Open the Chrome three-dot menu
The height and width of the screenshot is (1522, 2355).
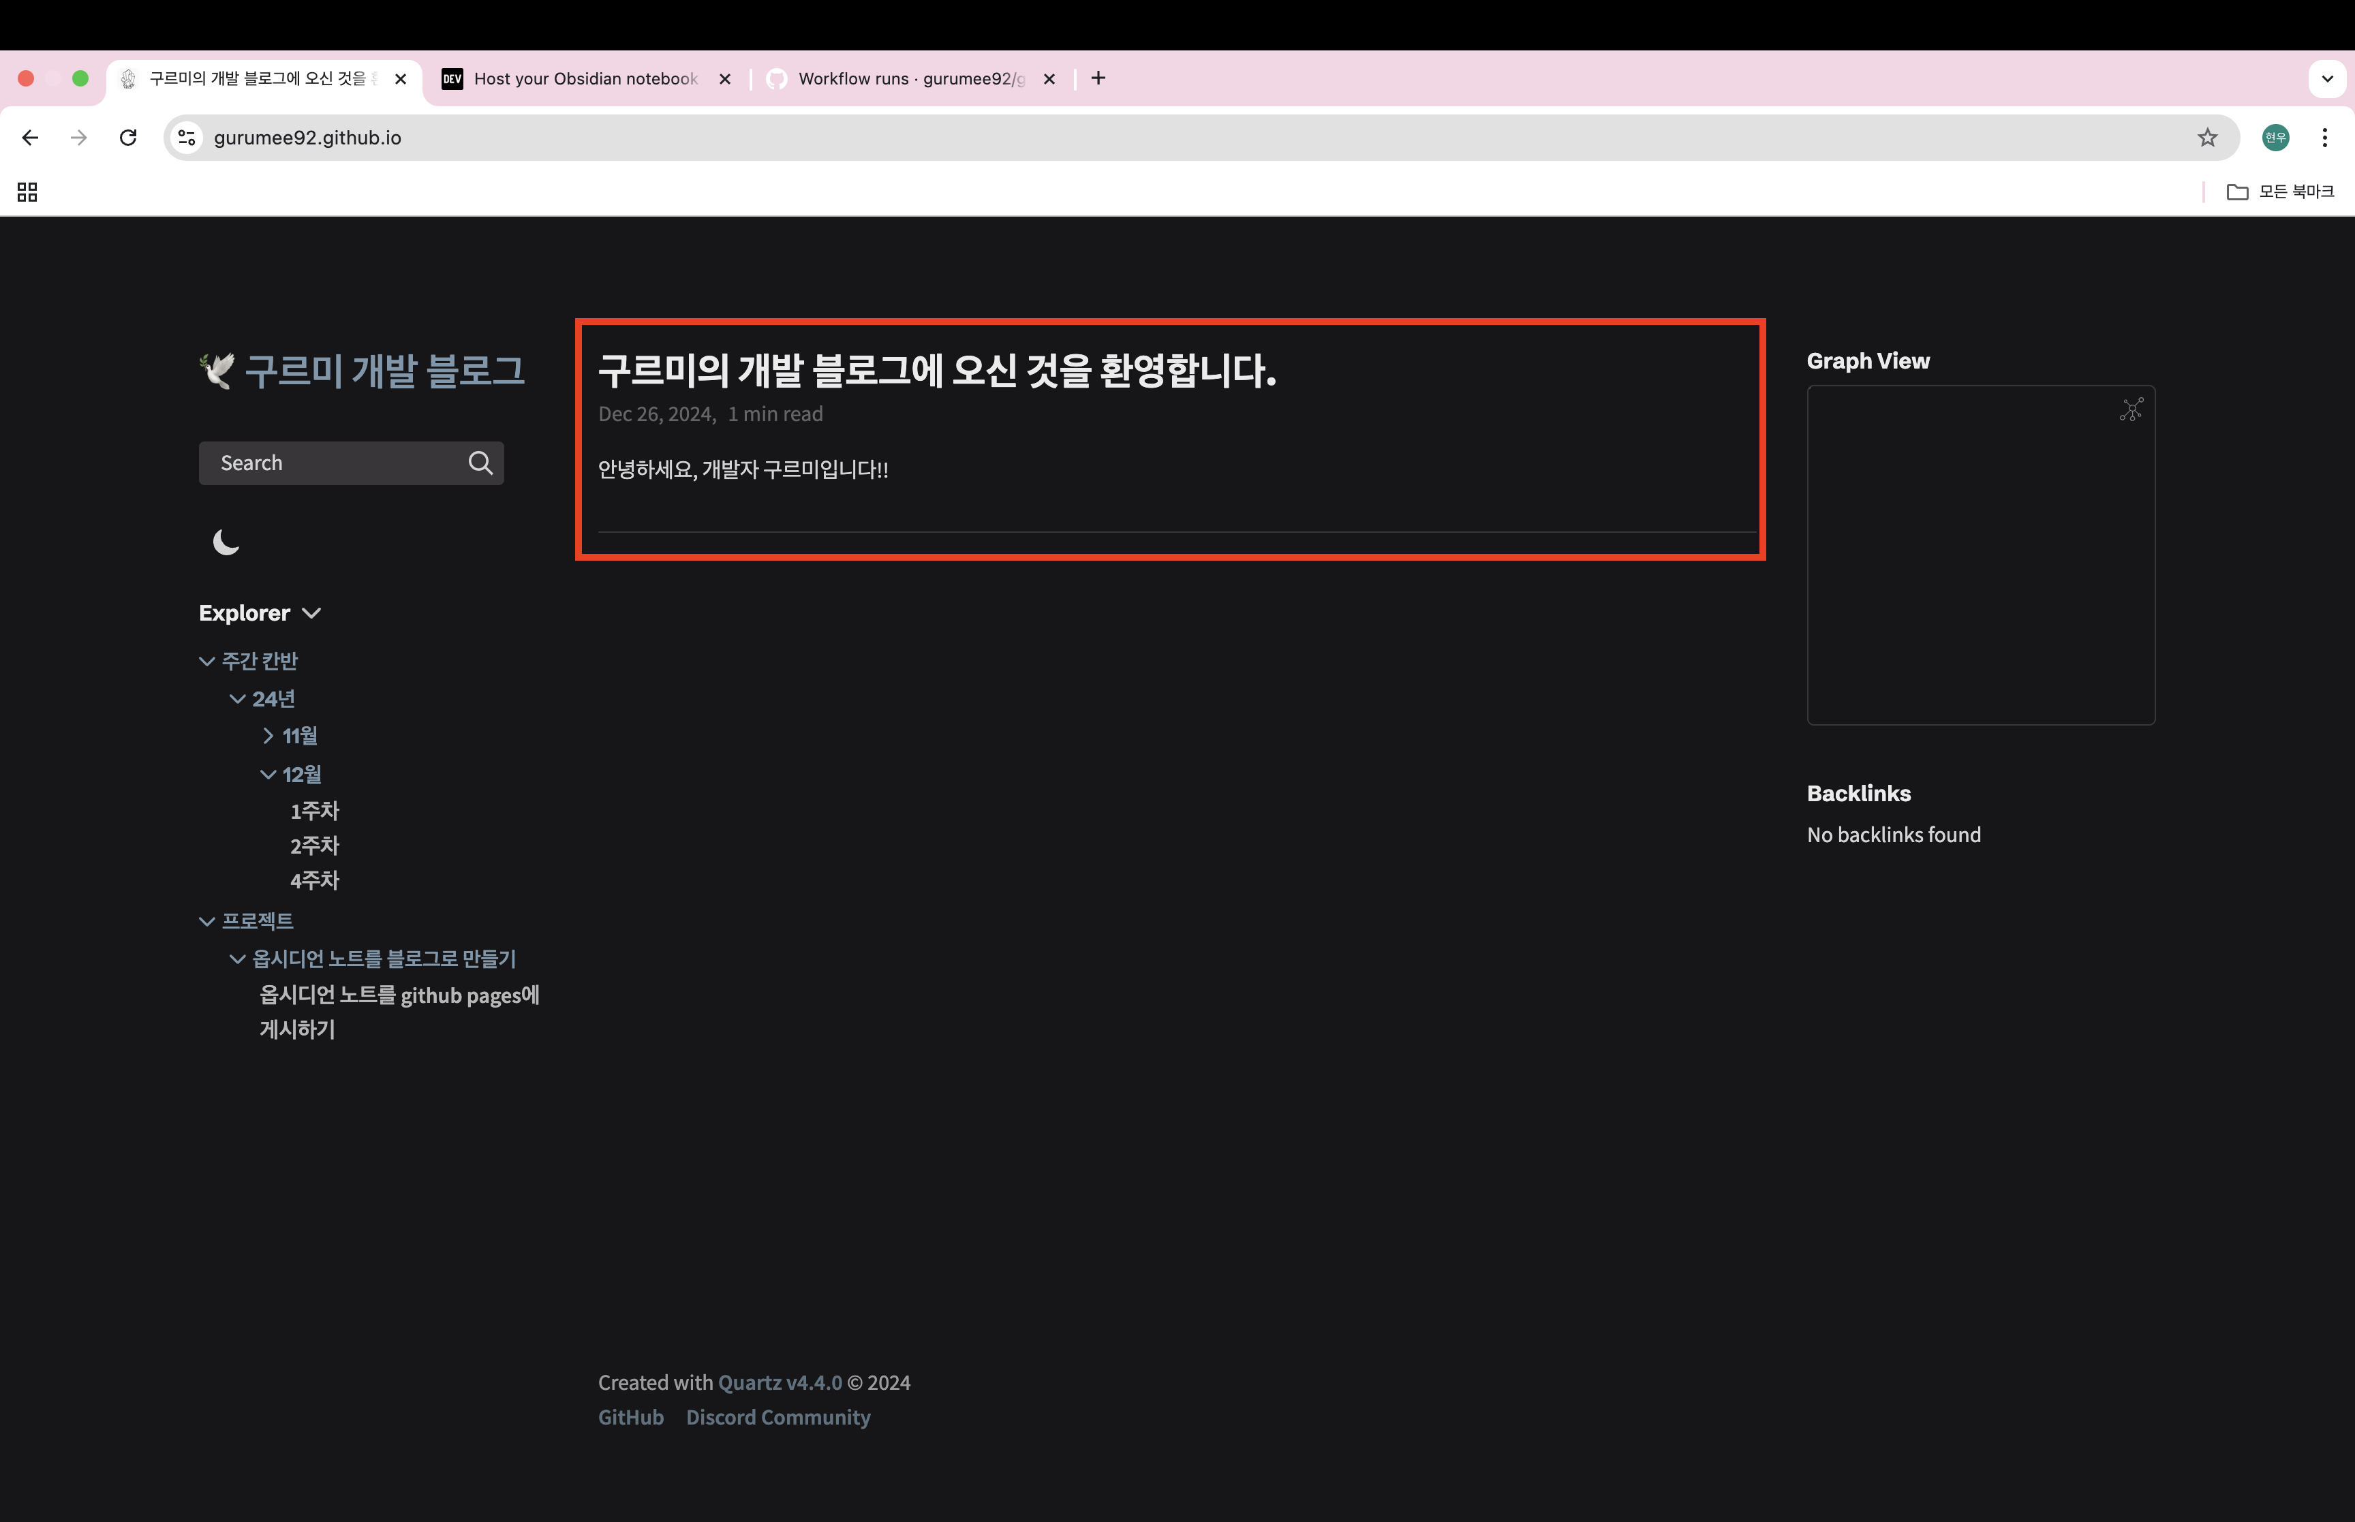click(x=2324, y=138)
